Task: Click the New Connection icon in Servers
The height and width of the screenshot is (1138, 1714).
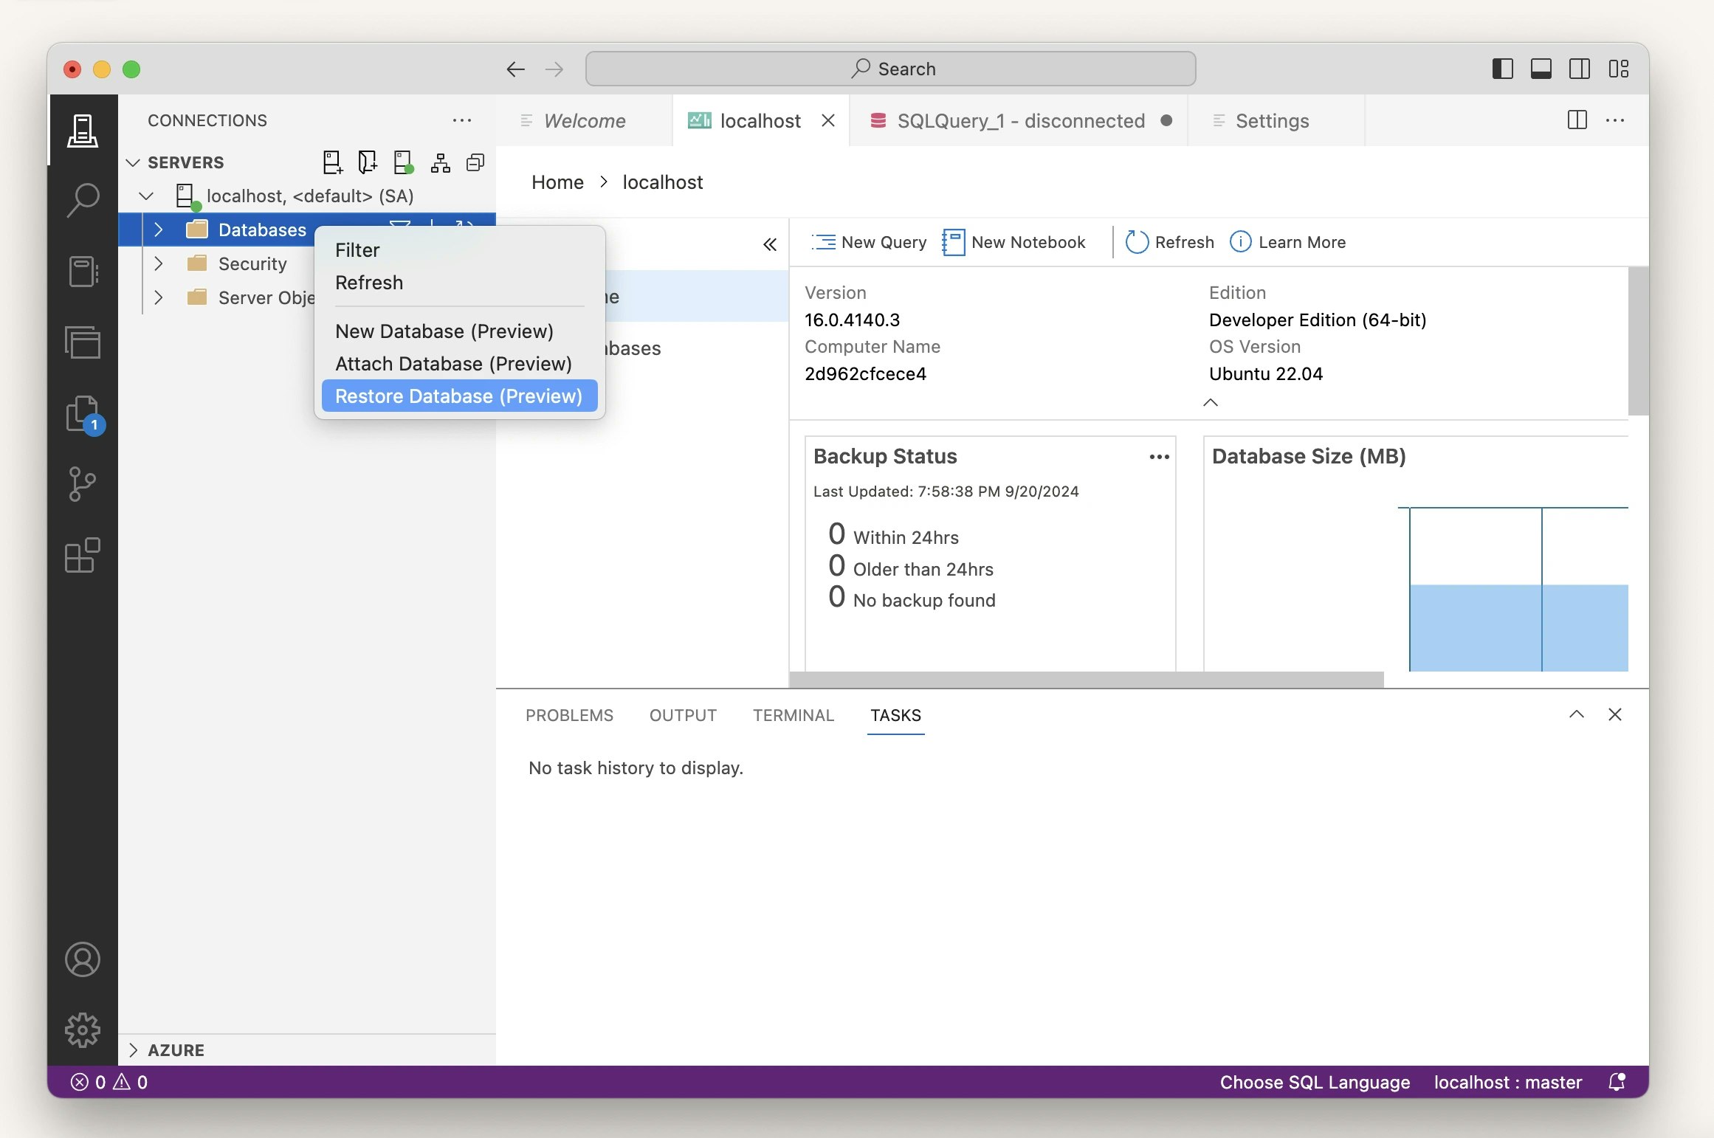Action: coord(332,162)
